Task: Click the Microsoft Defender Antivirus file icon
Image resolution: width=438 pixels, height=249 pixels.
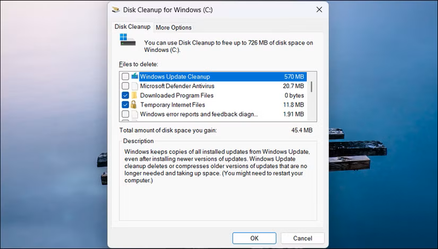Action: tap(135, 86)
